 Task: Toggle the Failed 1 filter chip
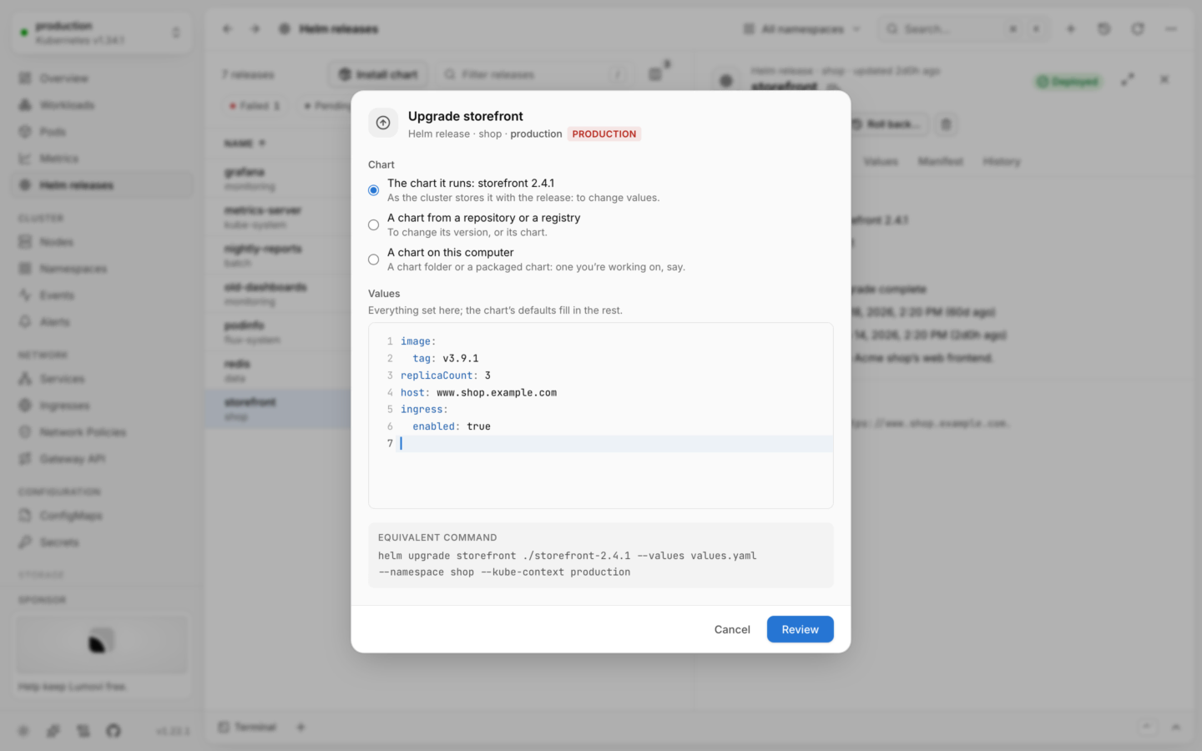[255, 106]
